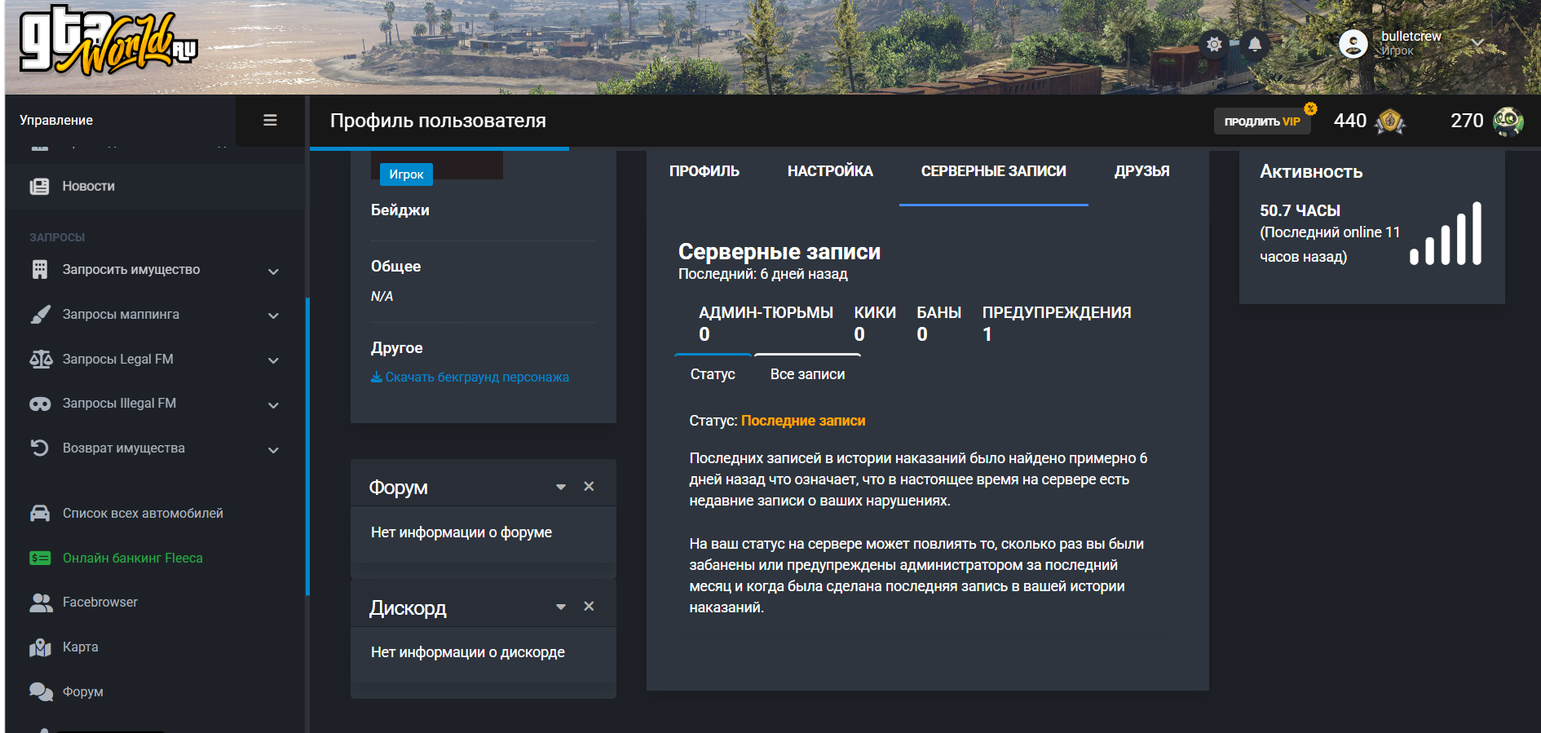Screen dimensions: 1541x733
Task: Click the Новости newspaper icon
Action: pyautogui.click(x=39, y=187)
